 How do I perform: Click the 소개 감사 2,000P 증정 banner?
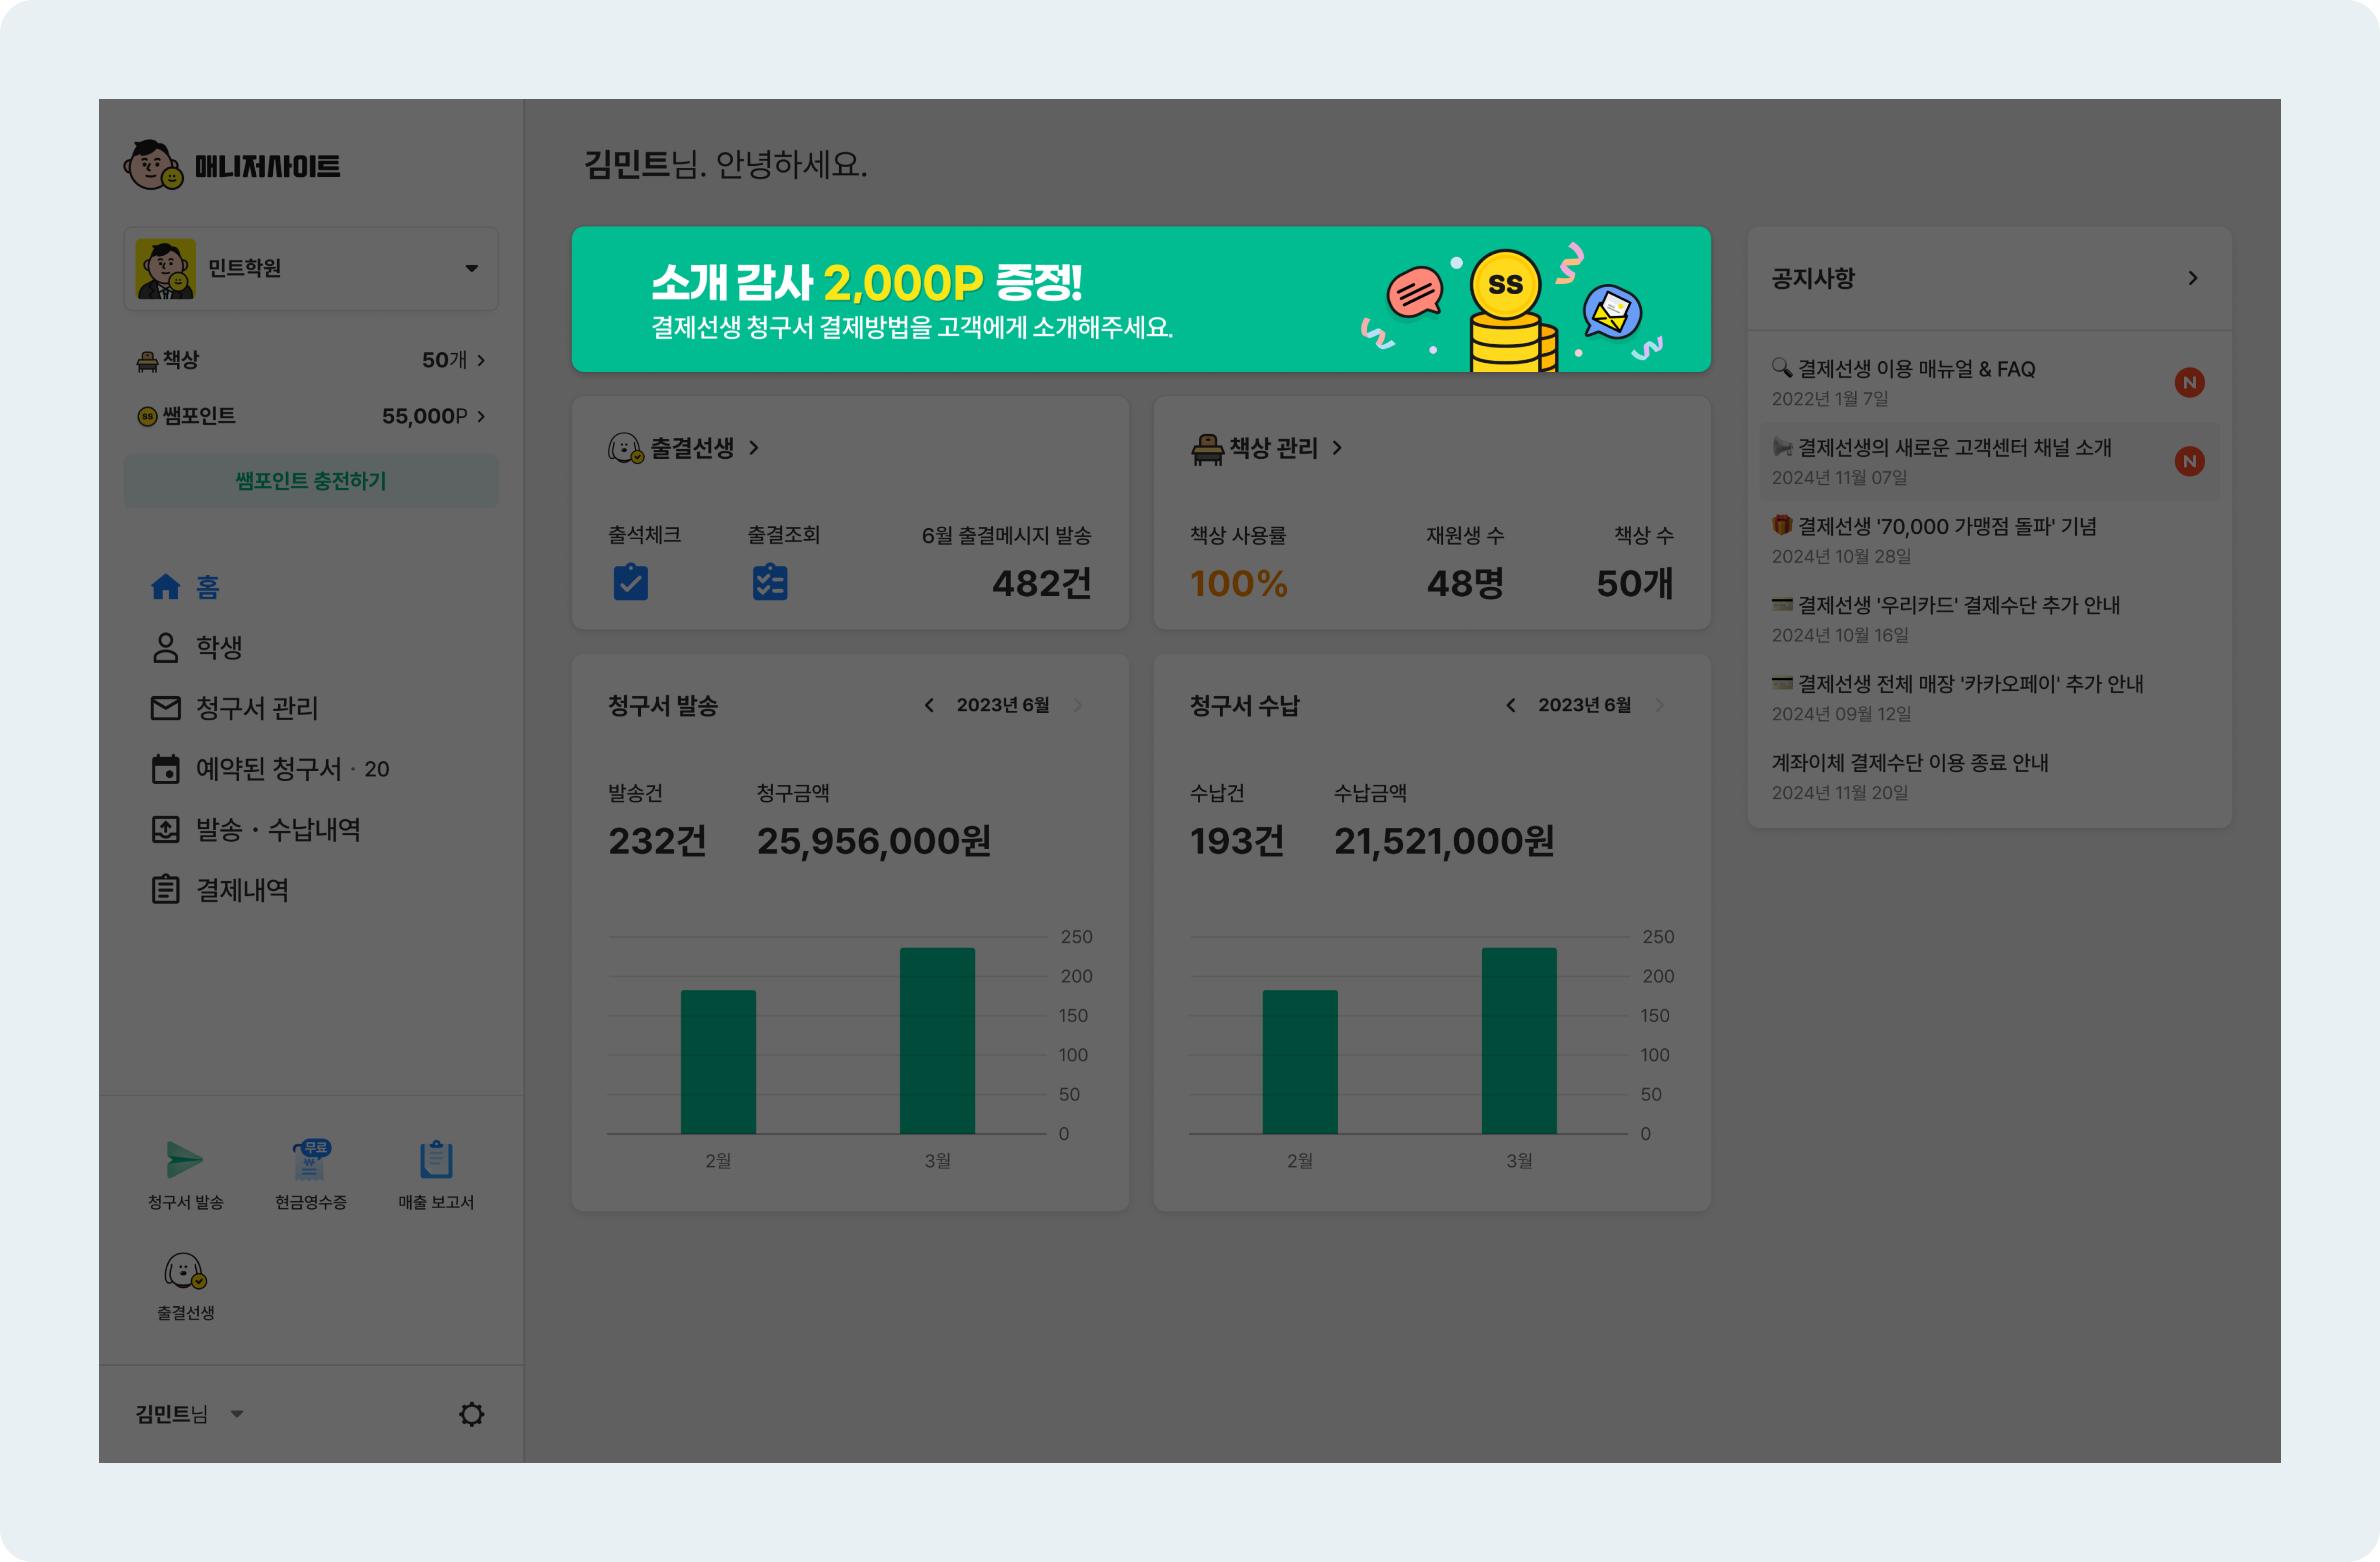point(1140,299)
